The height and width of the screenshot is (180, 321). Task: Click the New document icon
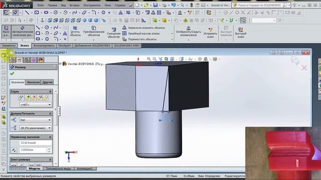coord(137,5)
